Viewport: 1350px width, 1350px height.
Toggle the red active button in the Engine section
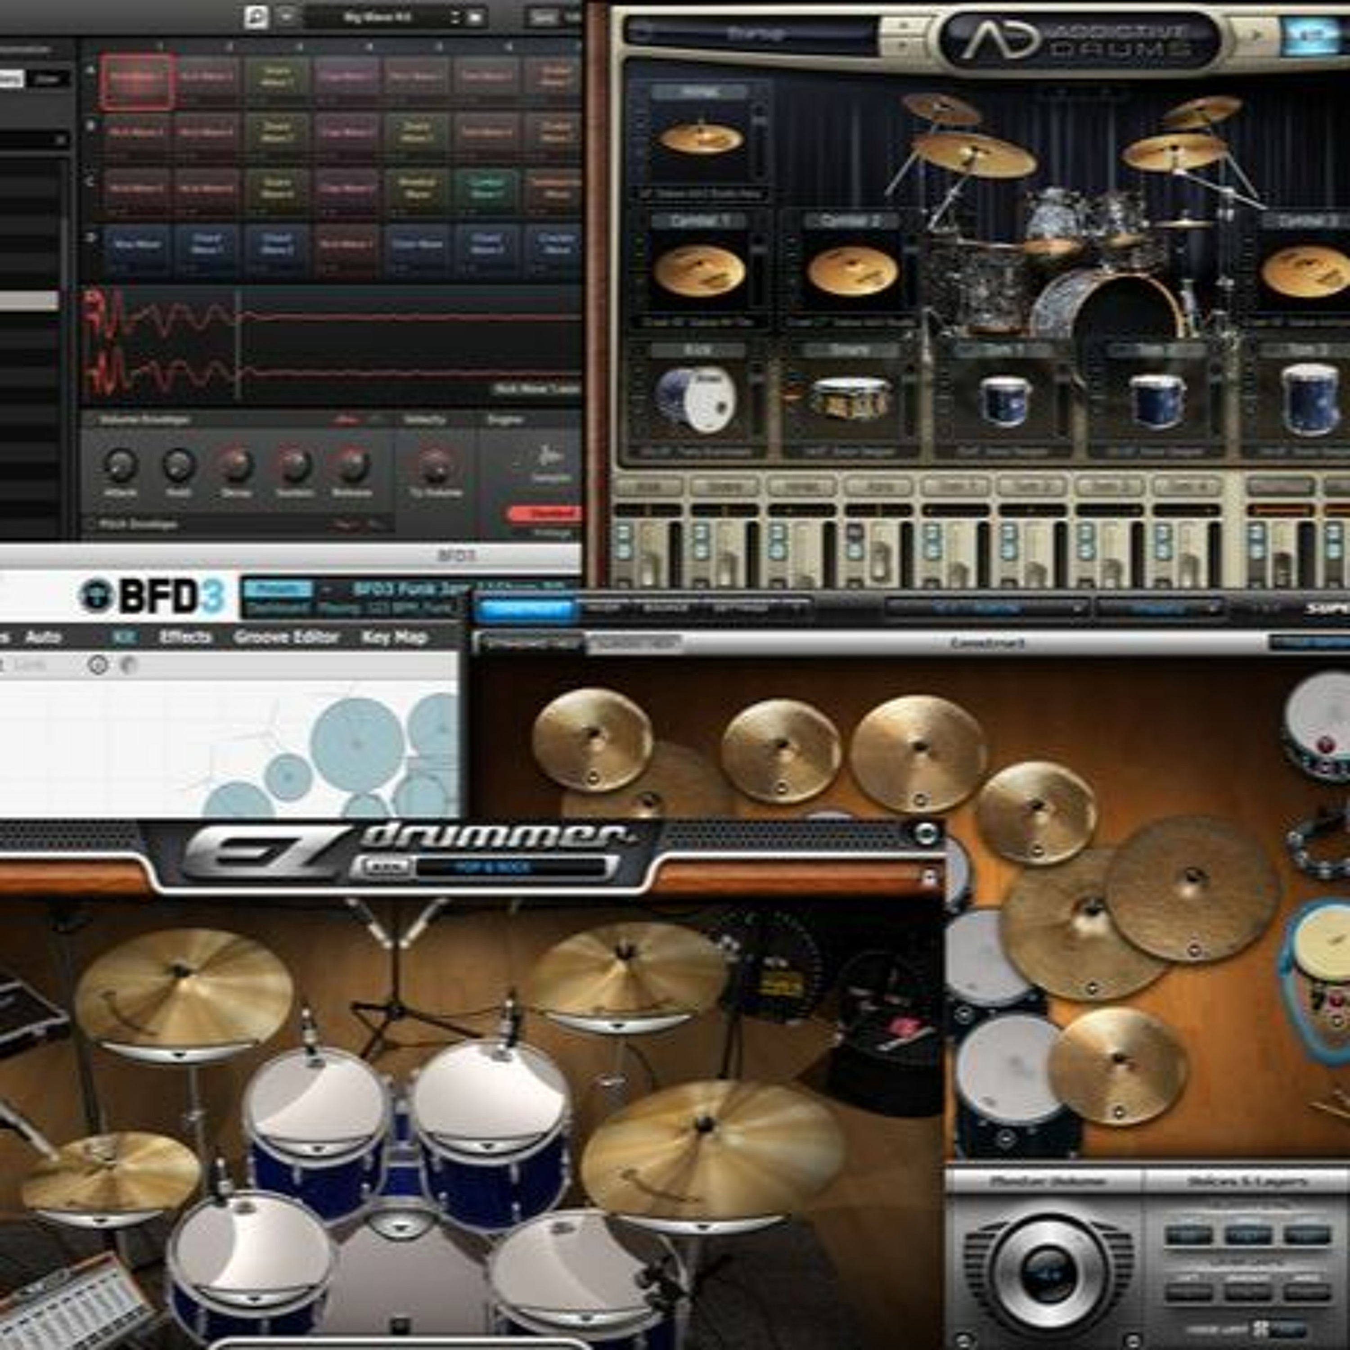pos(544,513)
